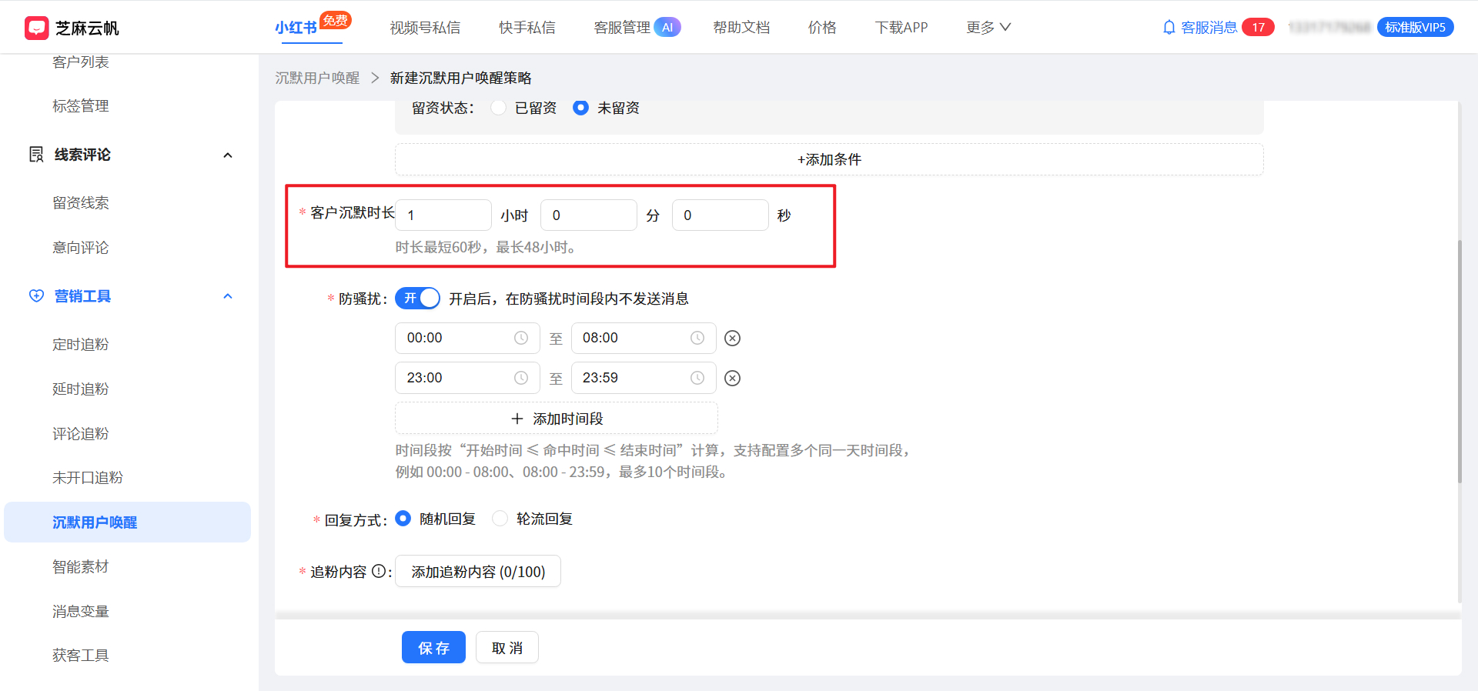Image resolution: width=1478 pixels, height=691 pixels.
Task: Remove the 00:00 to 08:00 time period
Action: (733, 338)
